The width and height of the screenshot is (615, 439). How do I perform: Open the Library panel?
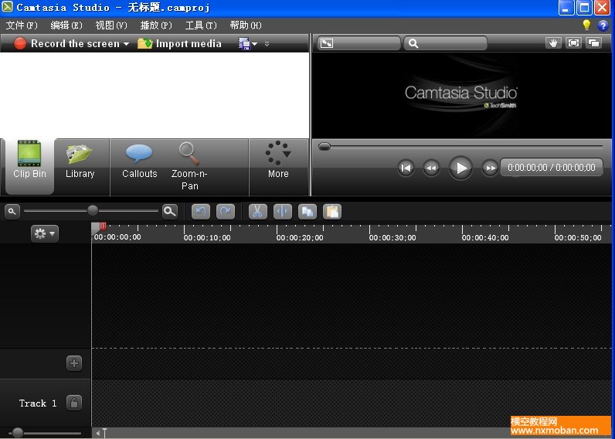pyautogui.click(x=80, y=161)
